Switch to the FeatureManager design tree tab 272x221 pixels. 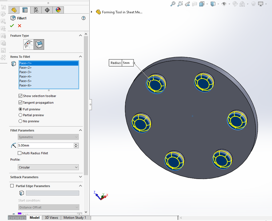(14, 10)
